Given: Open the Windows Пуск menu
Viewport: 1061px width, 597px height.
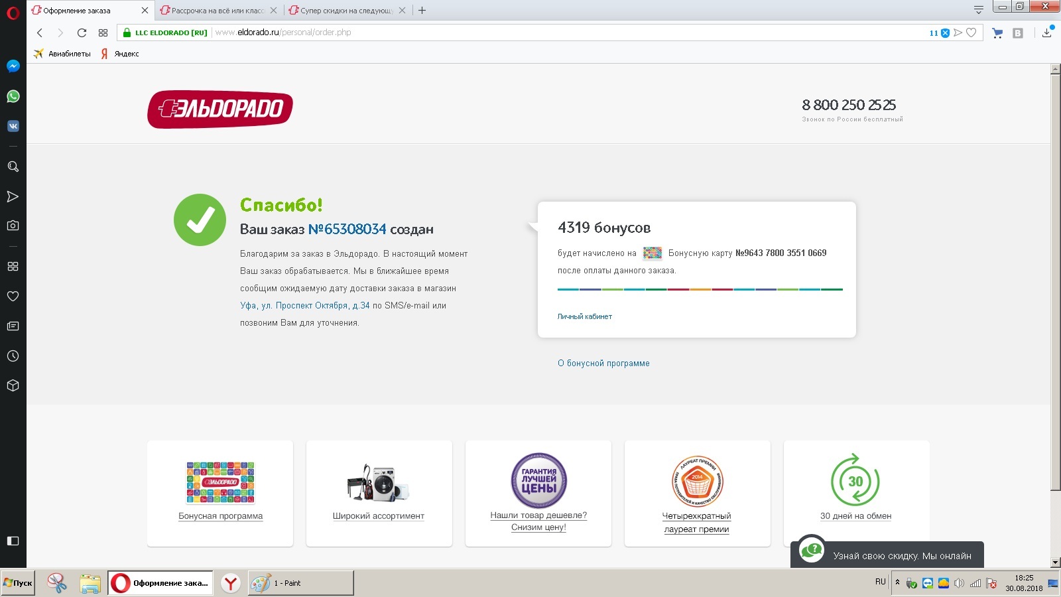Looking at the screenshot, I should pos(18,583).
